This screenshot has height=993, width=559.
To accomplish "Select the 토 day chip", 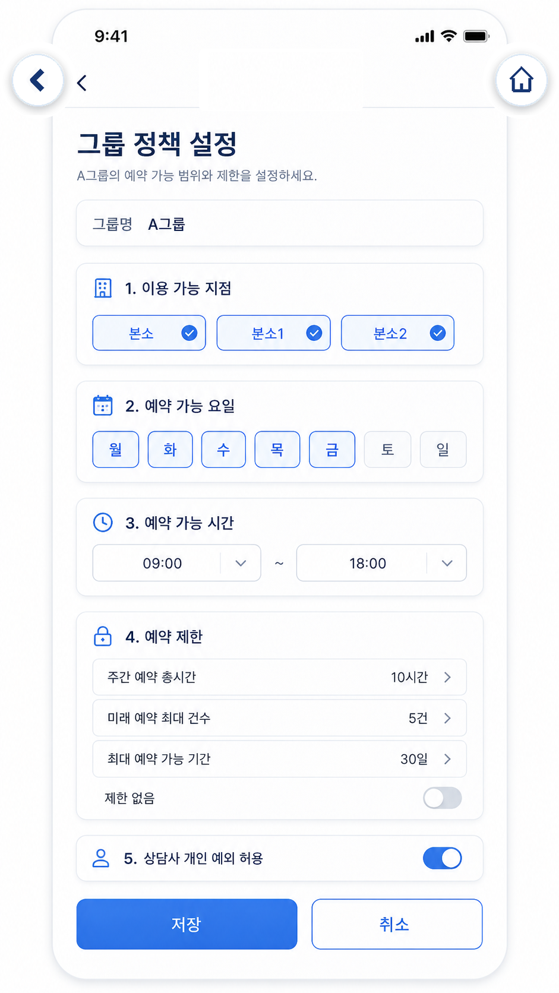I will coord(387,450).
